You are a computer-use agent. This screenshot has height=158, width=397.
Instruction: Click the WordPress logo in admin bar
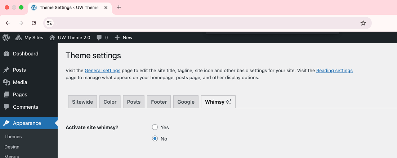pos(6,37)
